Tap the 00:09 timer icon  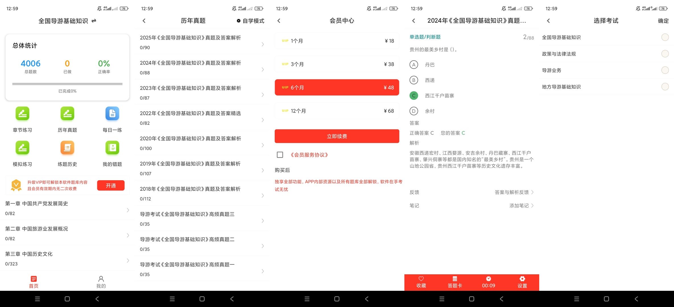point(489,279)
